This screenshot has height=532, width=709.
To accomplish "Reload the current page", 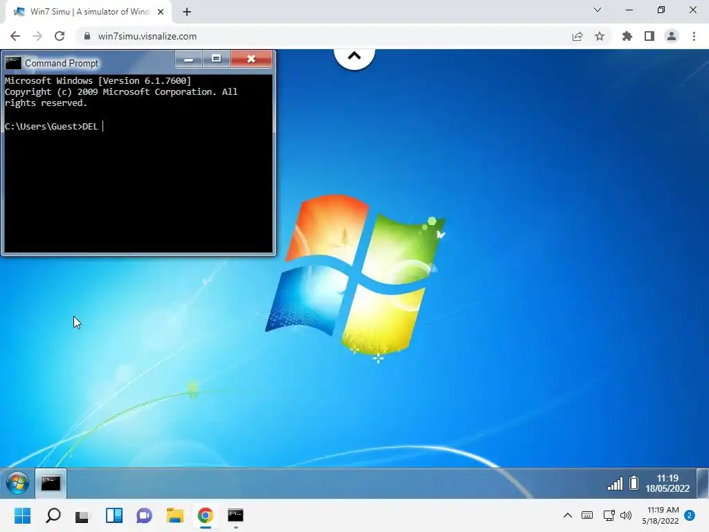I will [x=60, y=36].
